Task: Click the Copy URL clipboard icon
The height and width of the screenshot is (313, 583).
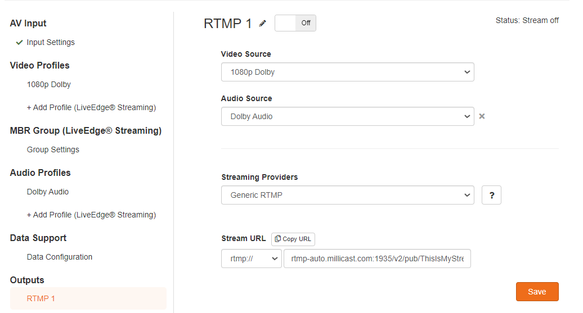Action: pos(278,239)
